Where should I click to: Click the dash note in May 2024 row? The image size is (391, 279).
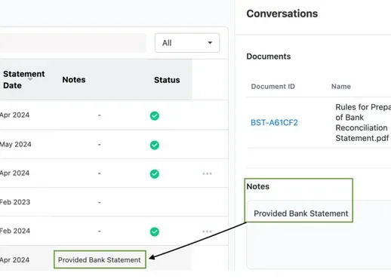tap(100, 145)
